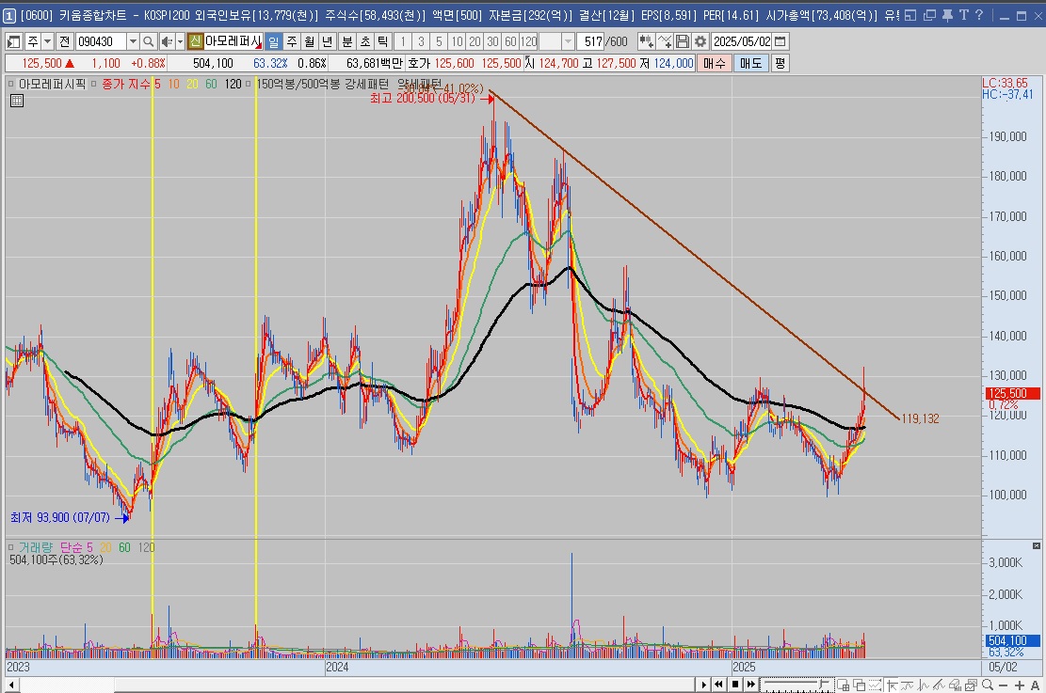Image resolution: width=1046 pixels, height=693 pixels.
Task: Click the 신 badge beside stock name
Action: tap(195, 41)
